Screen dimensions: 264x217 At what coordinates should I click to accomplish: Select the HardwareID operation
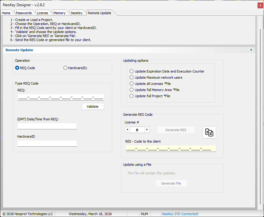pyautogui.click(x=65, y=68)
